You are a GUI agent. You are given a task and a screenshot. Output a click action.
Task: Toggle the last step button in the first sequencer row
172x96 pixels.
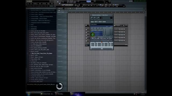click(x=124, y=29)
